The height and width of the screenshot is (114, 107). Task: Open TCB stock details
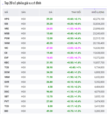[x=7, y=68]
